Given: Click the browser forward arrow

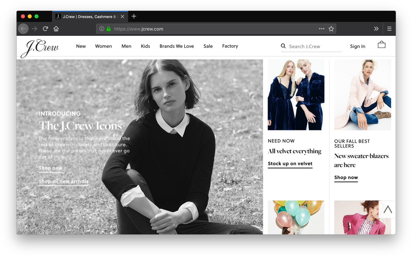Looking at the screenshot, I should coord(34,28).
